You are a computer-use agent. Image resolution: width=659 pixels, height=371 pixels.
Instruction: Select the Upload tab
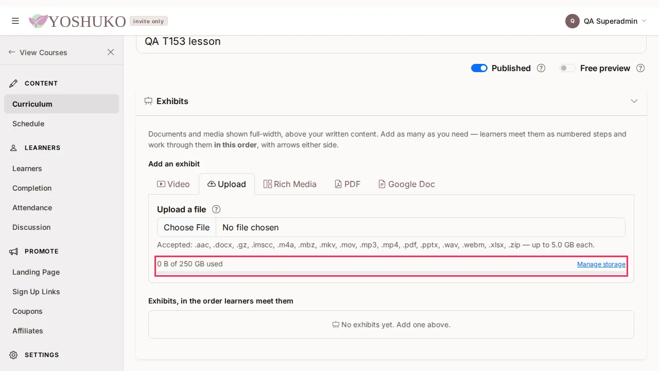[x=227, y=184]
